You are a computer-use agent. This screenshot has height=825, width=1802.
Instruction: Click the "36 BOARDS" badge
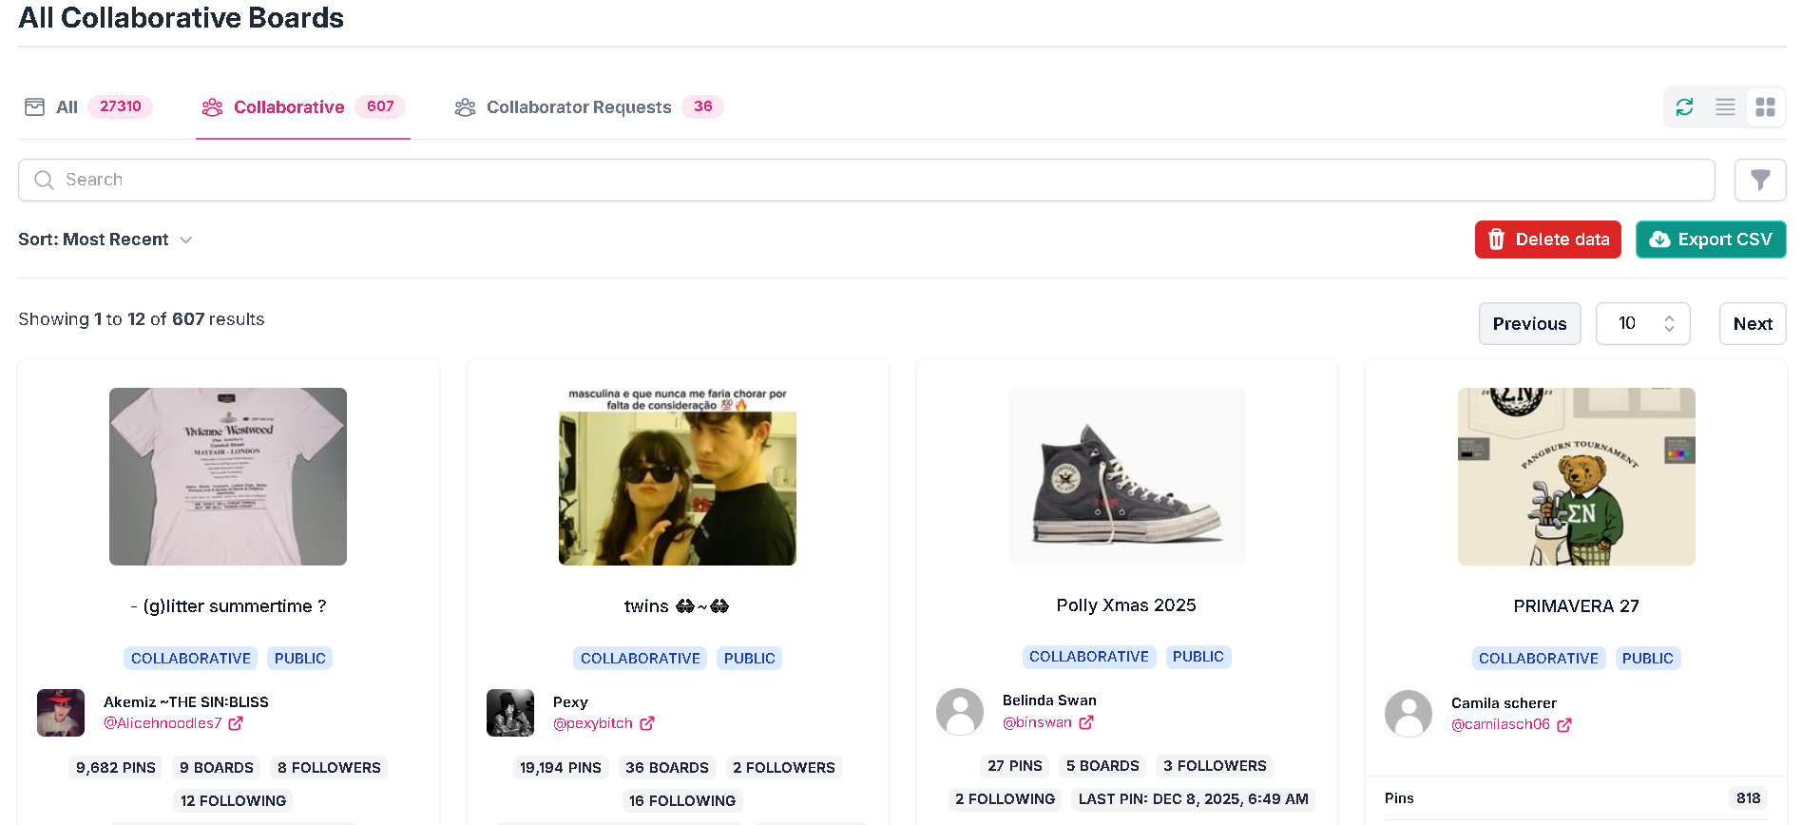click(667, 768)
